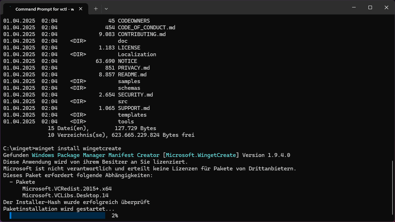
Task: Click the Microsoft.VCLibs.Desktop.14 dependency line
Action: [x=65, y=195]
